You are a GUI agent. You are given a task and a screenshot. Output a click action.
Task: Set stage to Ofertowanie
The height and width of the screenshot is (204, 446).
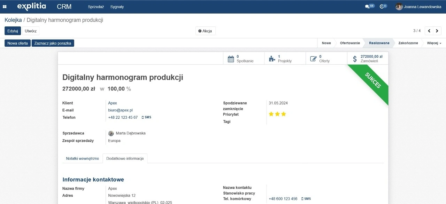click(x=350, y=43)
